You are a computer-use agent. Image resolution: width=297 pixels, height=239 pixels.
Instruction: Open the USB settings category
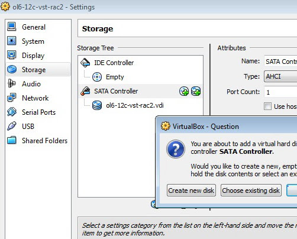38,127
